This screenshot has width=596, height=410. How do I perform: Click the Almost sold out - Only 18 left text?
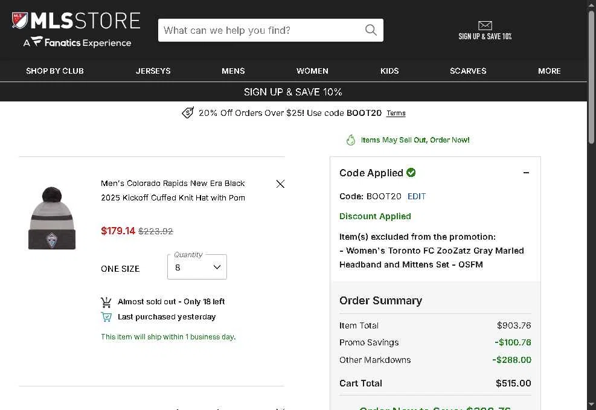(x=171, y=302)
